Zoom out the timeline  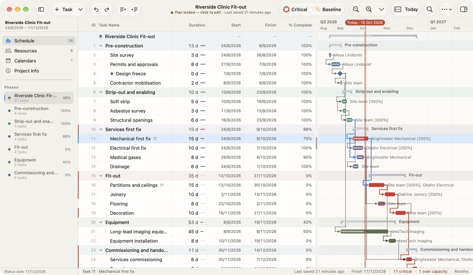[x=356, y=9]
